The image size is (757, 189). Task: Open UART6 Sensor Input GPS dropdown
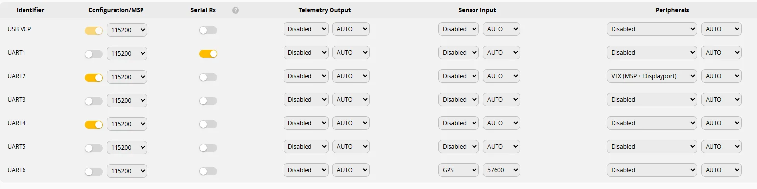tap(458, 170)
